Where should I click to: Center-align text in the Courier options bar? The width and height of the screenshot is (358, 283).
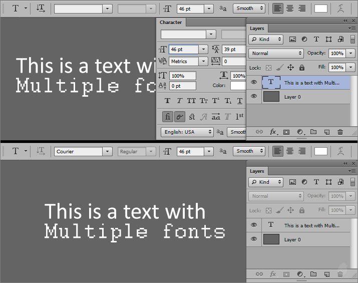(x=290, y=151)
